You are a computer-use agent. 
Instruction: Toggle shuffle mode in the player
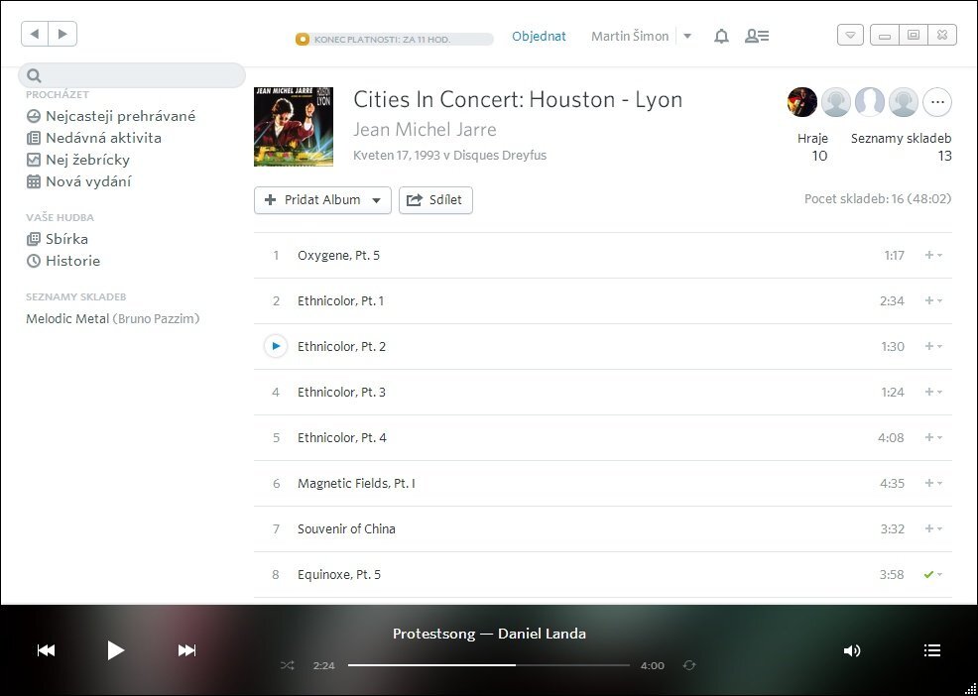point(287,665)
